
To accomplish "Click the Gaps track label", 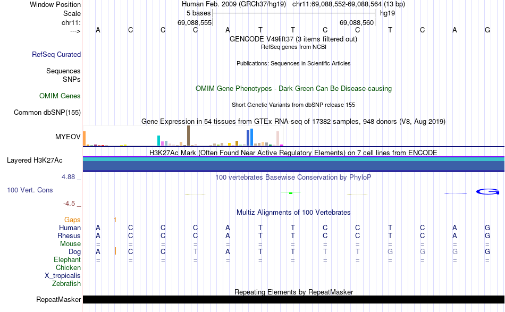I will point(72,220).
